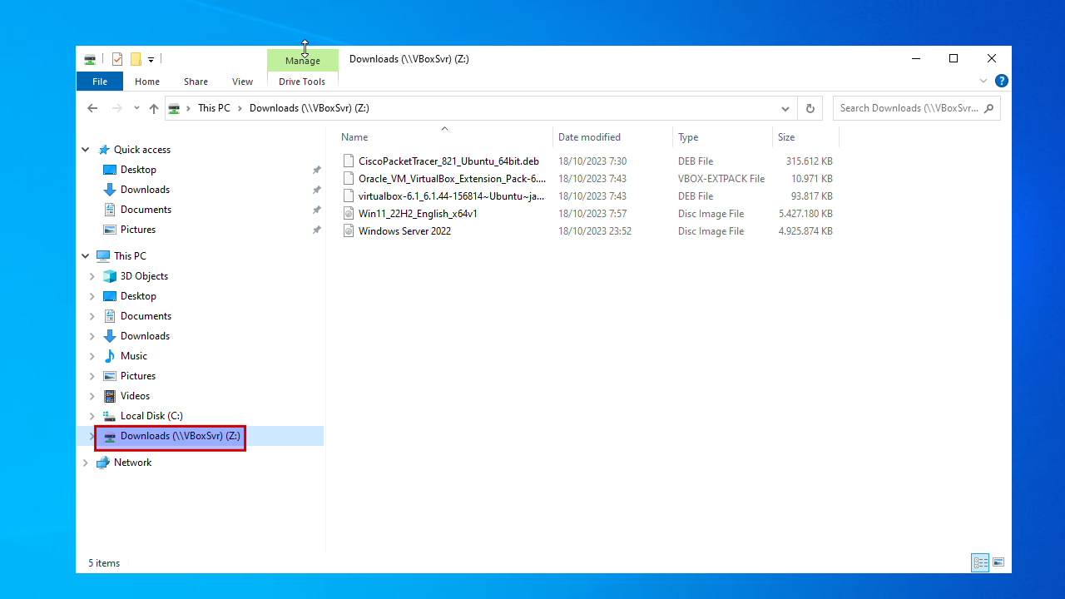Open the address bar history dropdown
The height and width of the screenshot is (599, 1065).
pyautogui.click(x=785, y=108)
